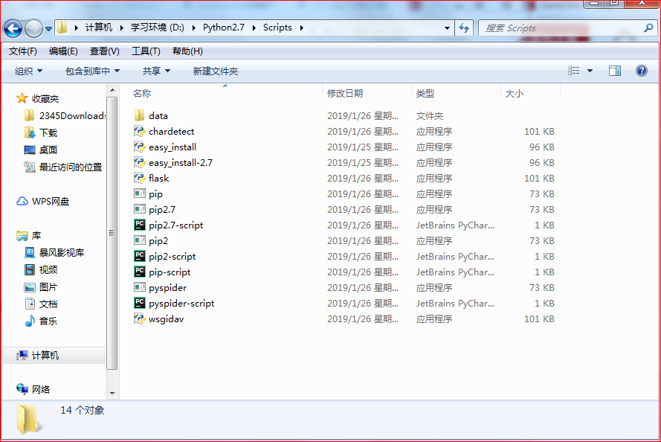
Task: Click the refresh button
Action: point(464,27)
